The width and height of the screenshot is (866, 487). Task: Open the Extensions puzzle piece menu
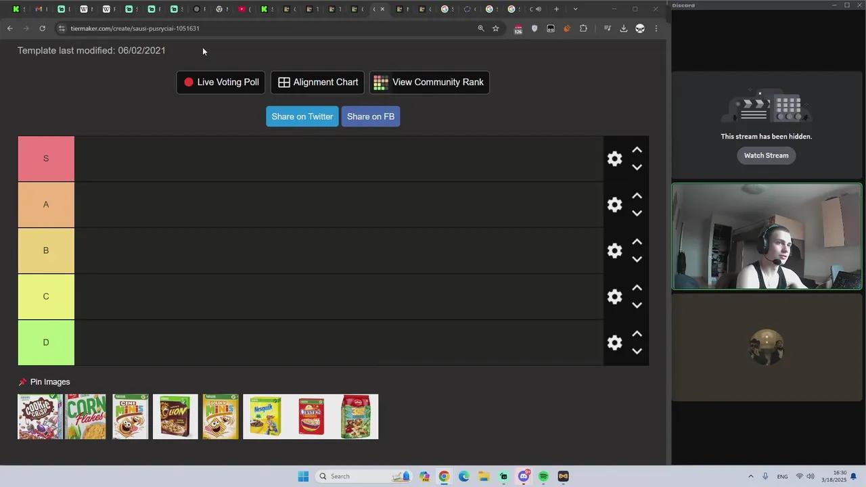pyautogui.click(x=584, y=28)
